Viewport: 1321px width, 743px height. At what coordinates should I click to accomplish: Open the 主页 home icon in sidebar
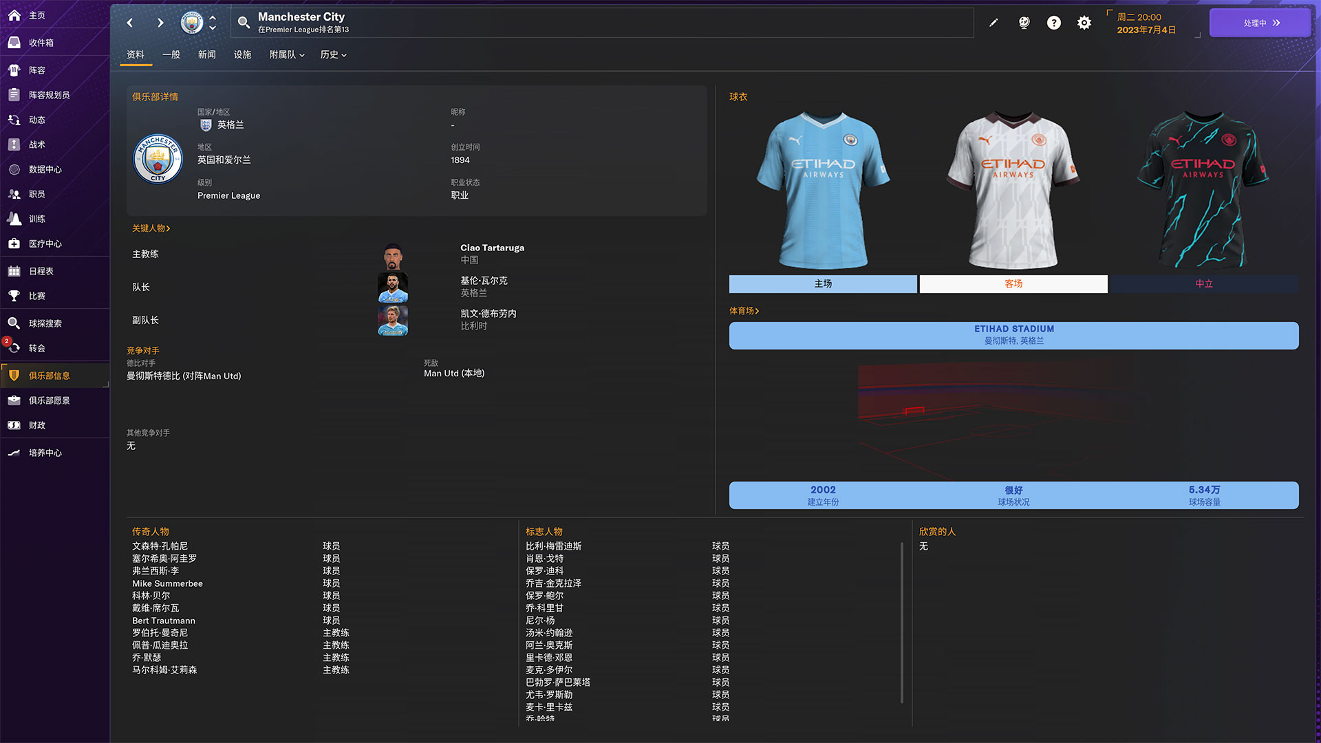(x=14, y=14)
